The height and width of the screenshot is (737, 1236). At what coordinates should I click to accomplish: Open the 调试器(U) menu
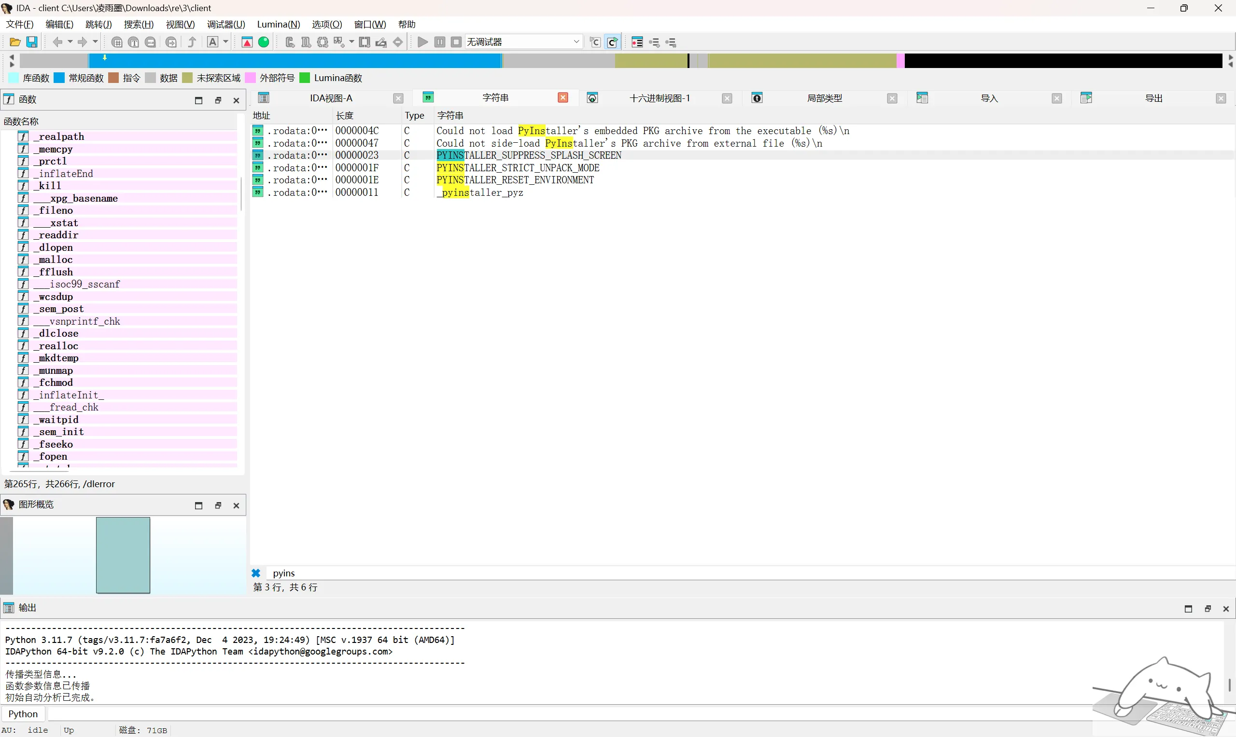tap(226, 24)
